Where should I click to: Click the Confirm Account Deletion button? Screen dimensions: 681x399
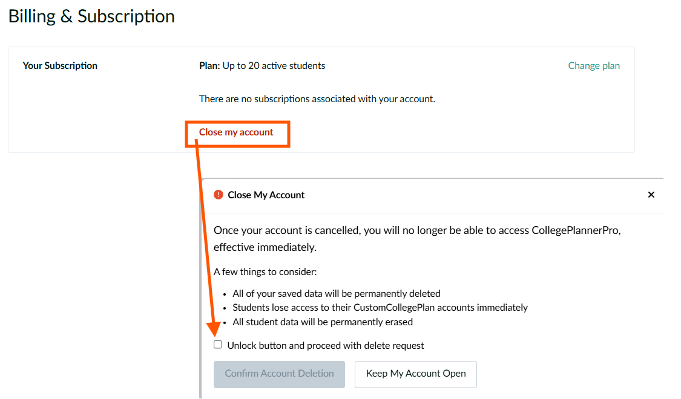279,374
